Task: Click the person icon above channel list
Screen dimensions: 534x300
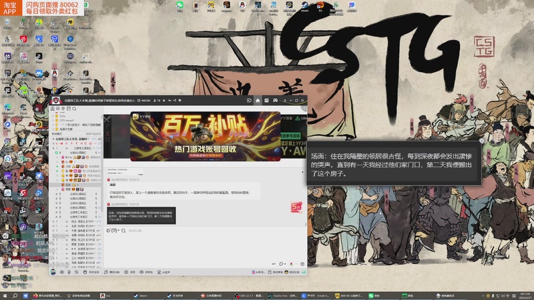Action: [53, 109]
